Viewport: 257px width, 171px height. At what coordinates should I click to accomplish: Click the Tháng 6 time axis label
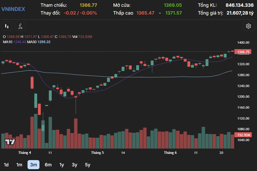click(x=170, y=153)
